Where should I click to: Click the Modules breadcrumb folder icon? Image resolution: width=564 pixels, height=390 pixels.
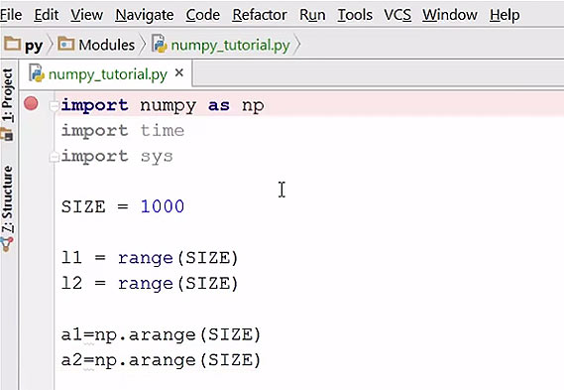click(66, 44)
